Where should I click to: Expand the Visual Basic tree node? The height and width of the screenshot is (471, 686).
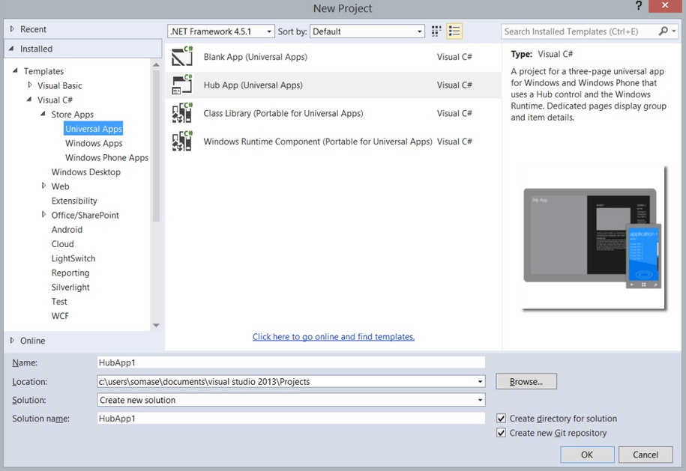coord(30,85)
